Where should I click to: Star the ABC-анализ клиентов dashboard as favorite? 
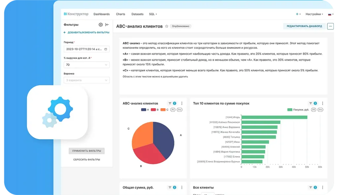167,26
